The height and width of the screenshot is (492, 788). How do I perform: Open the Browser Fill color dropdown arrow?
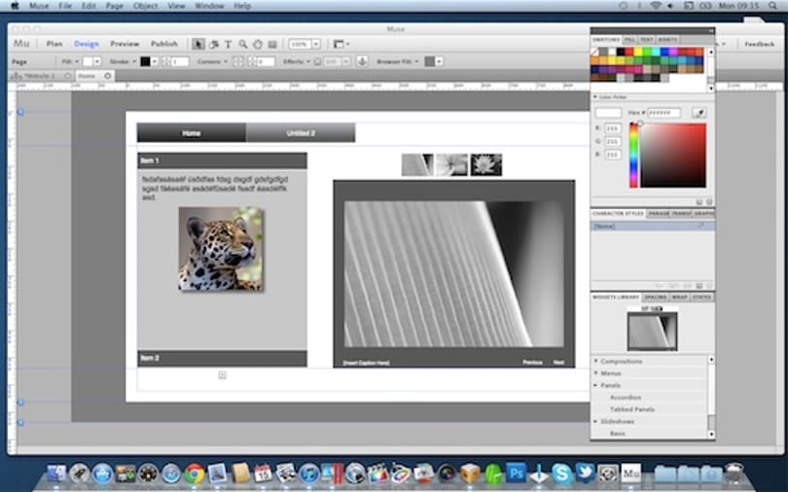pos(439,61)
